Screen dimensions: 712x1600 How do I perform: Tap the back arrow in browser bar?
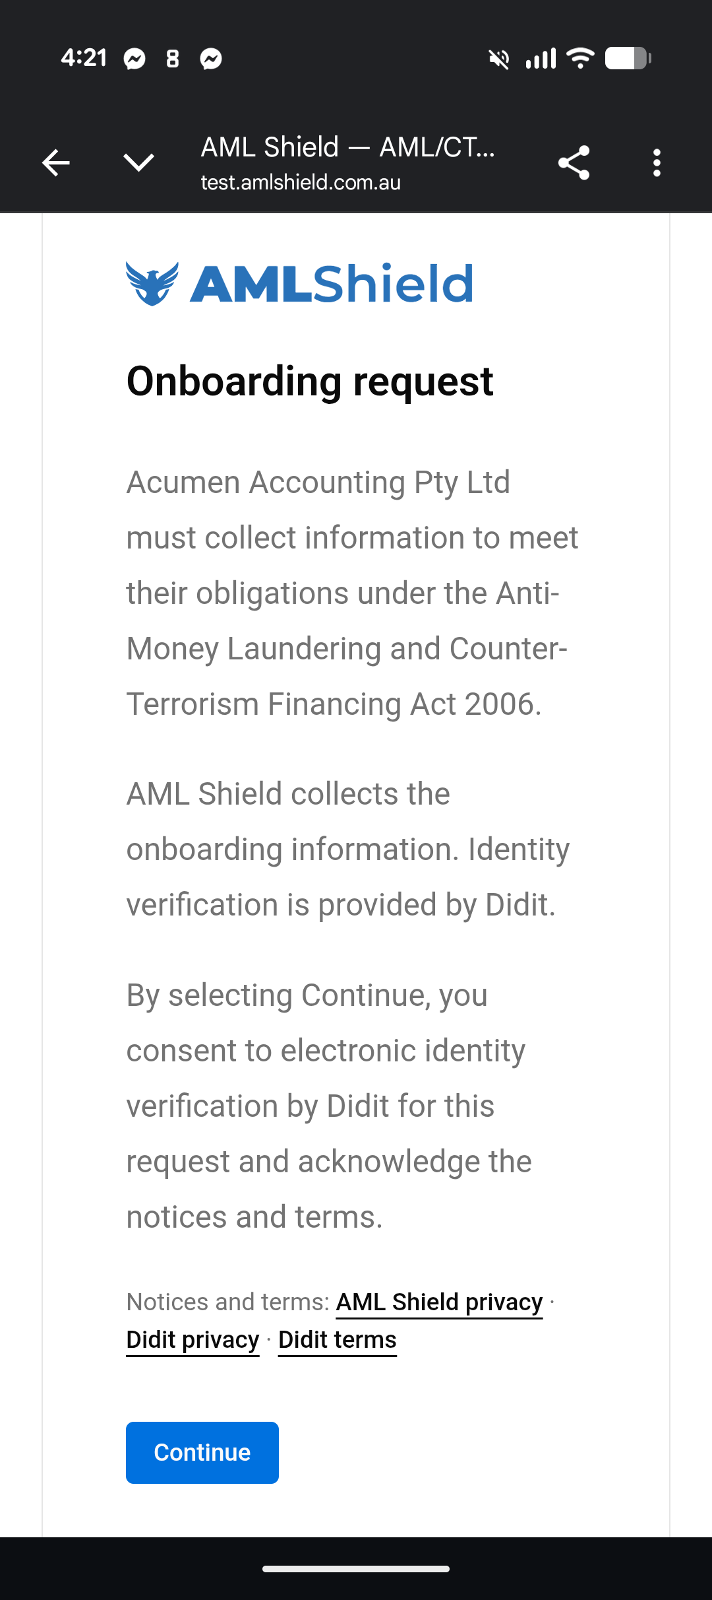click(x=56, y=162)
